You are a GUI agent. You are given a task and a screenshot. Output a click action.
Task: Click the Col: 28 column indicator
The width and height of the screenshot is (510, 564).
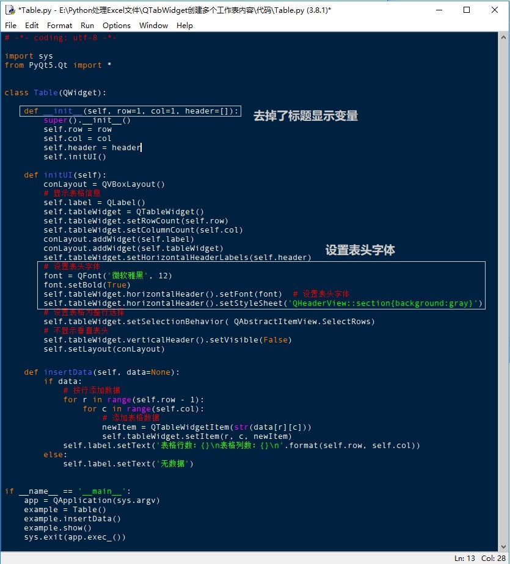tap(493, 559)
